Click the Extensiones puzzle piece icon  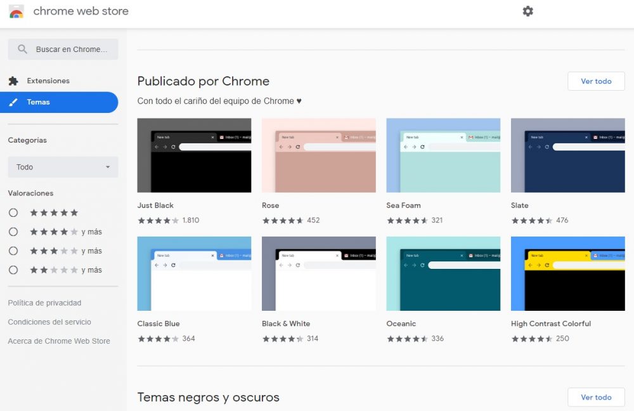[13, 81]
